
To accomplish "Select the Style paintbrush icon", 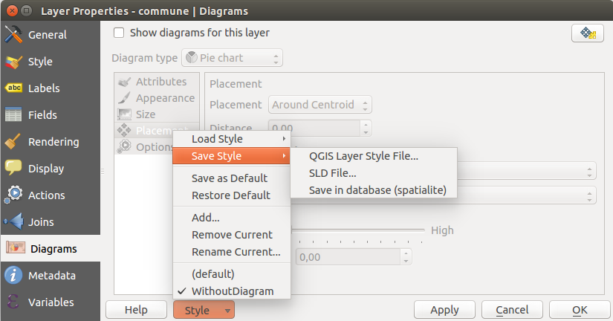I will (13, 62).
